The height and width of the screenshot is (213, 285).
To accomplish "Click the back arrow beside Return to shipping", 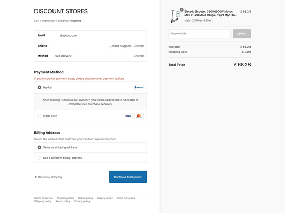I will click(x=35, y=177).
